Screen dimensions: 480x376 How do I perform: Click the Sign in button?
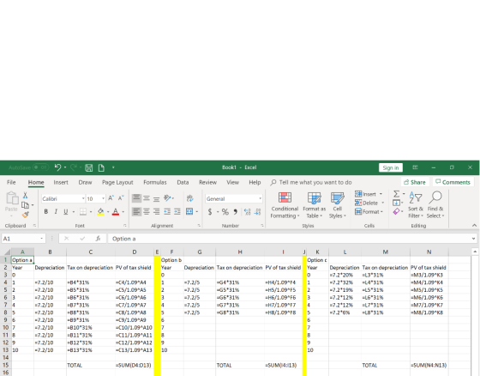point(391,167)
